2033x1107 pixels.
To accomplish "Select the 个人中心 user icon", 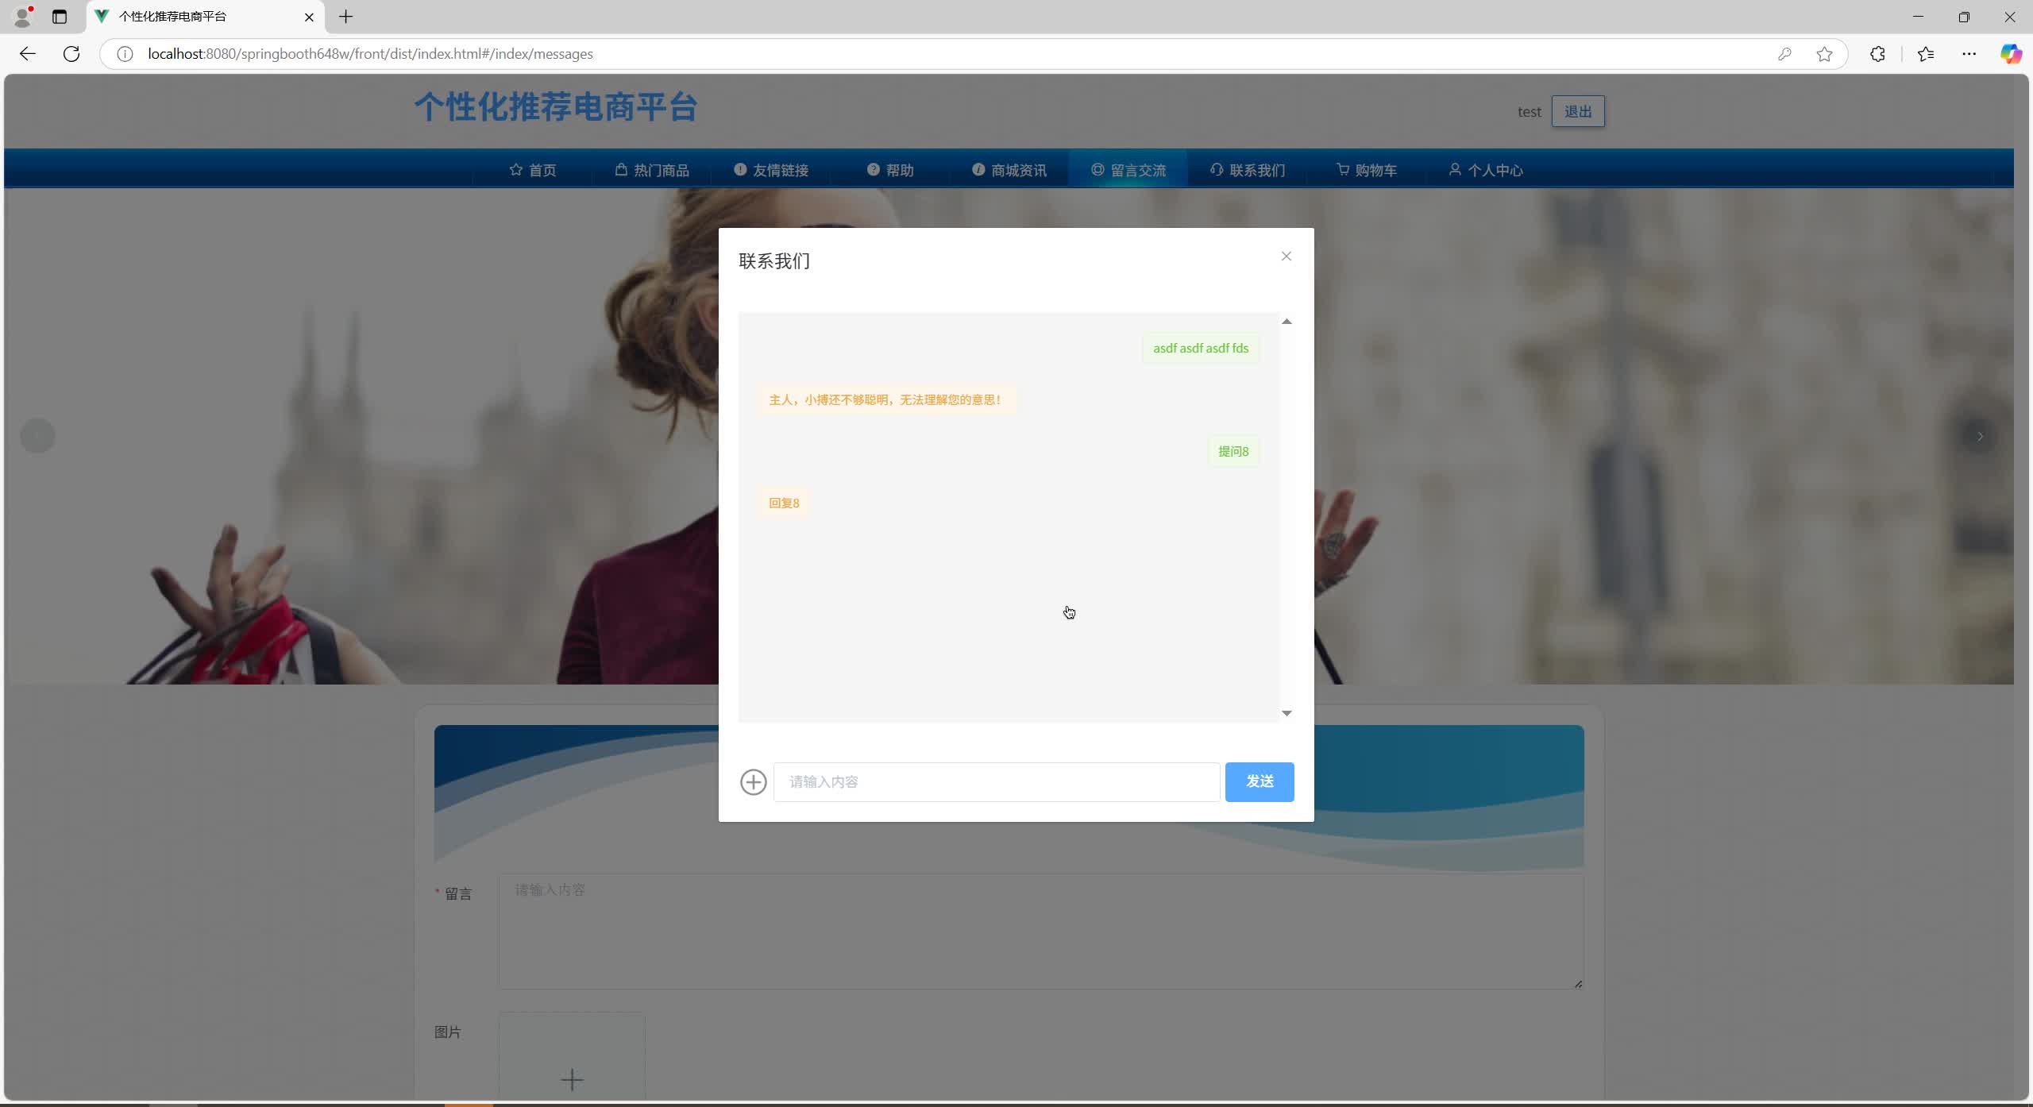I will (x=1456, y=169).
